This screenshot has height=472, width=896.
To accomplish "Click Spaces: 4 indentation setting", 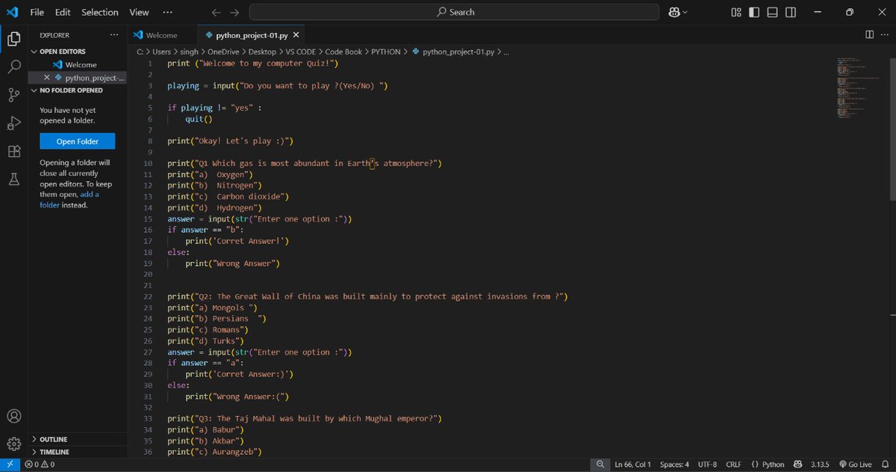I will pyautogui.click(x=674, y=465).
